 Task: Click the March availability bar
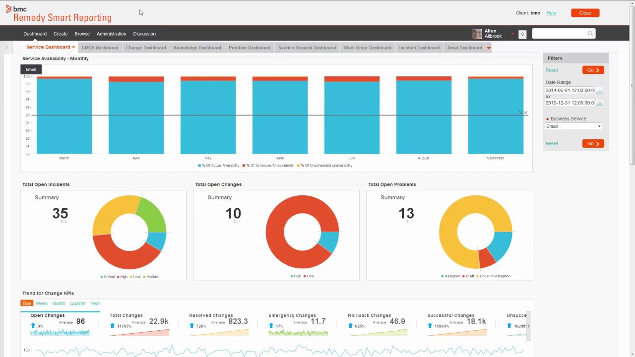coord(64,115)
